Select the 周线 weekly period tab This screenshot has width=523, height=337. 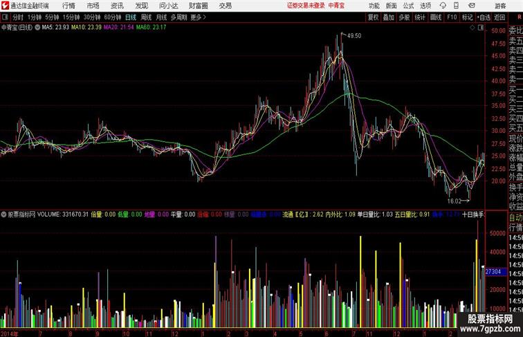click(x=146, y=17)
